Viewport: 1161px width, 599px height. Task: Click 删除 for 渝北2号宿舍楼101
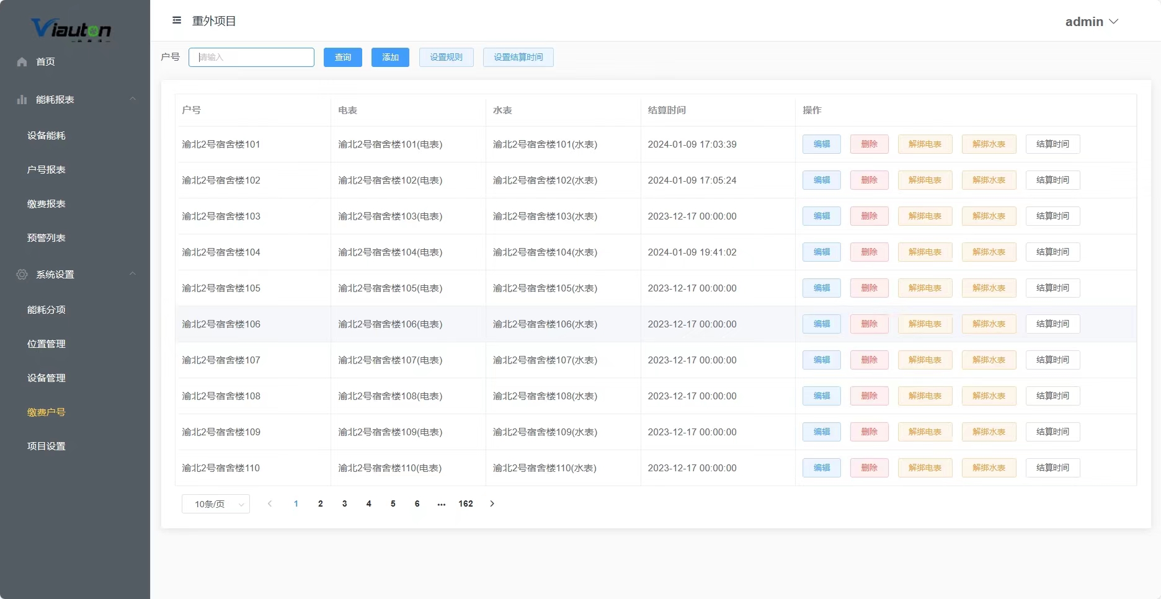(x=870, y=144)
